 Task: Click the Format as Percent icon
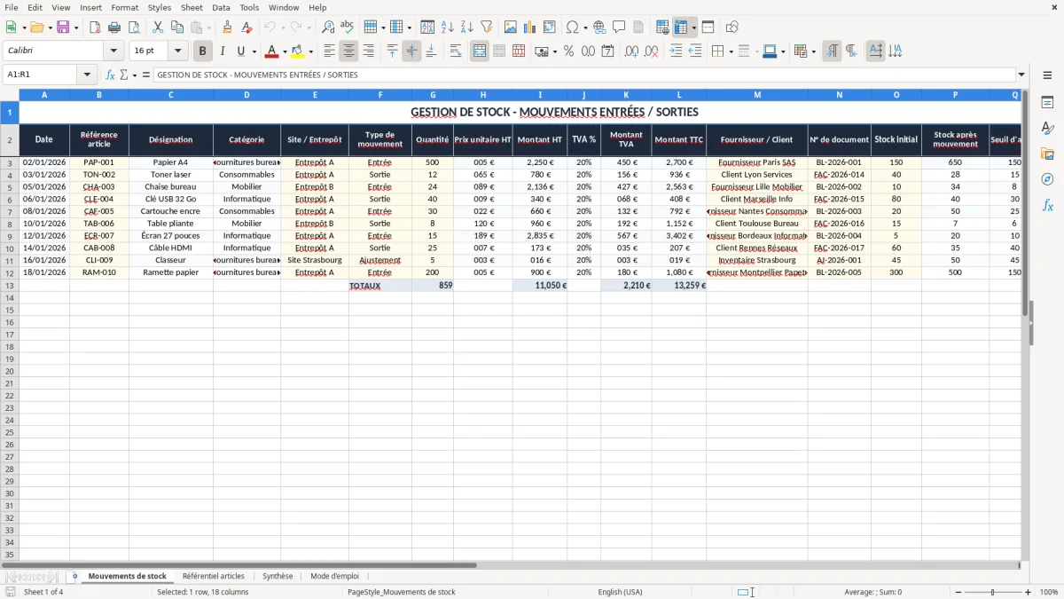pos(569,51)
